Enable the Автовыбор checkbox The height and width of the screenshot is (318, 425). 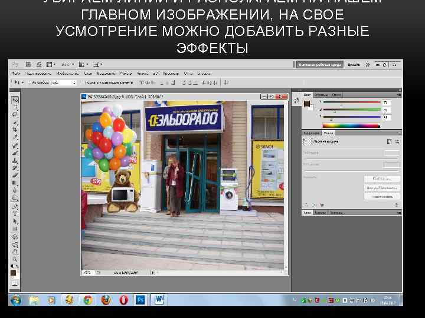30,82
